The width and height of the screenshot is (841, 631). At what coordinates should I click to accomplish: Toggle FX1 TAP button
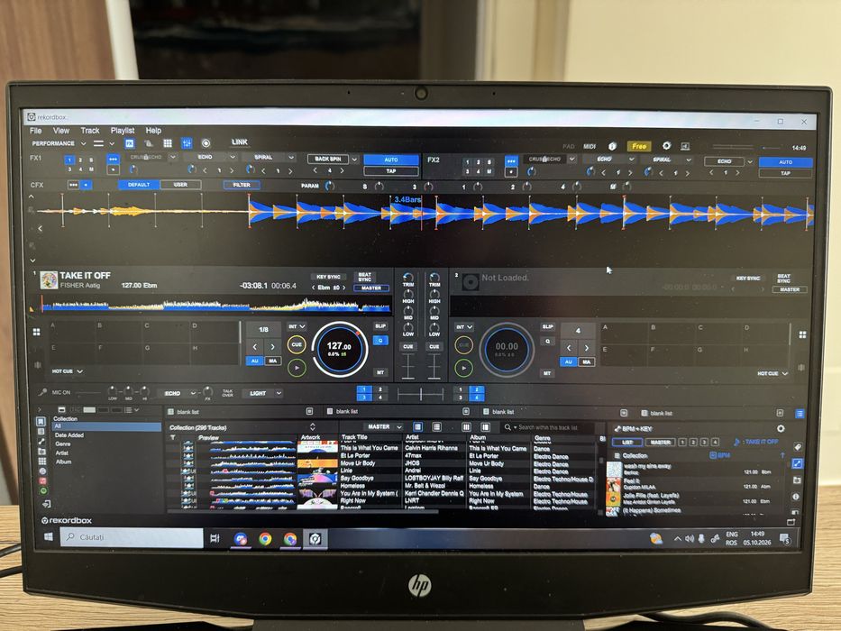click(x=391, y=171)
